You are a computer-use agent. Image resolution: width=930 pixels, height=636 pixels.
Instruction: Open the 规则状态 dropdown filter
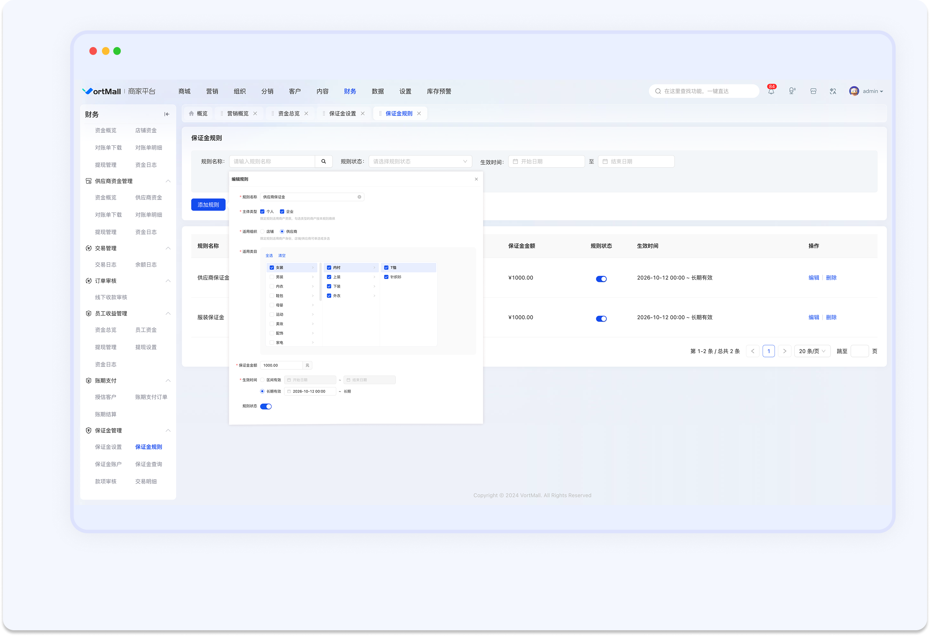click(420, 161)
